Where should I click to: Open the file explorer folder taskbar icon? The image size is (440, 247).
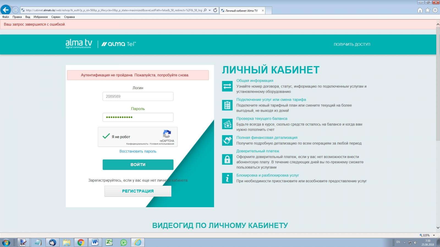pos(67,243)
